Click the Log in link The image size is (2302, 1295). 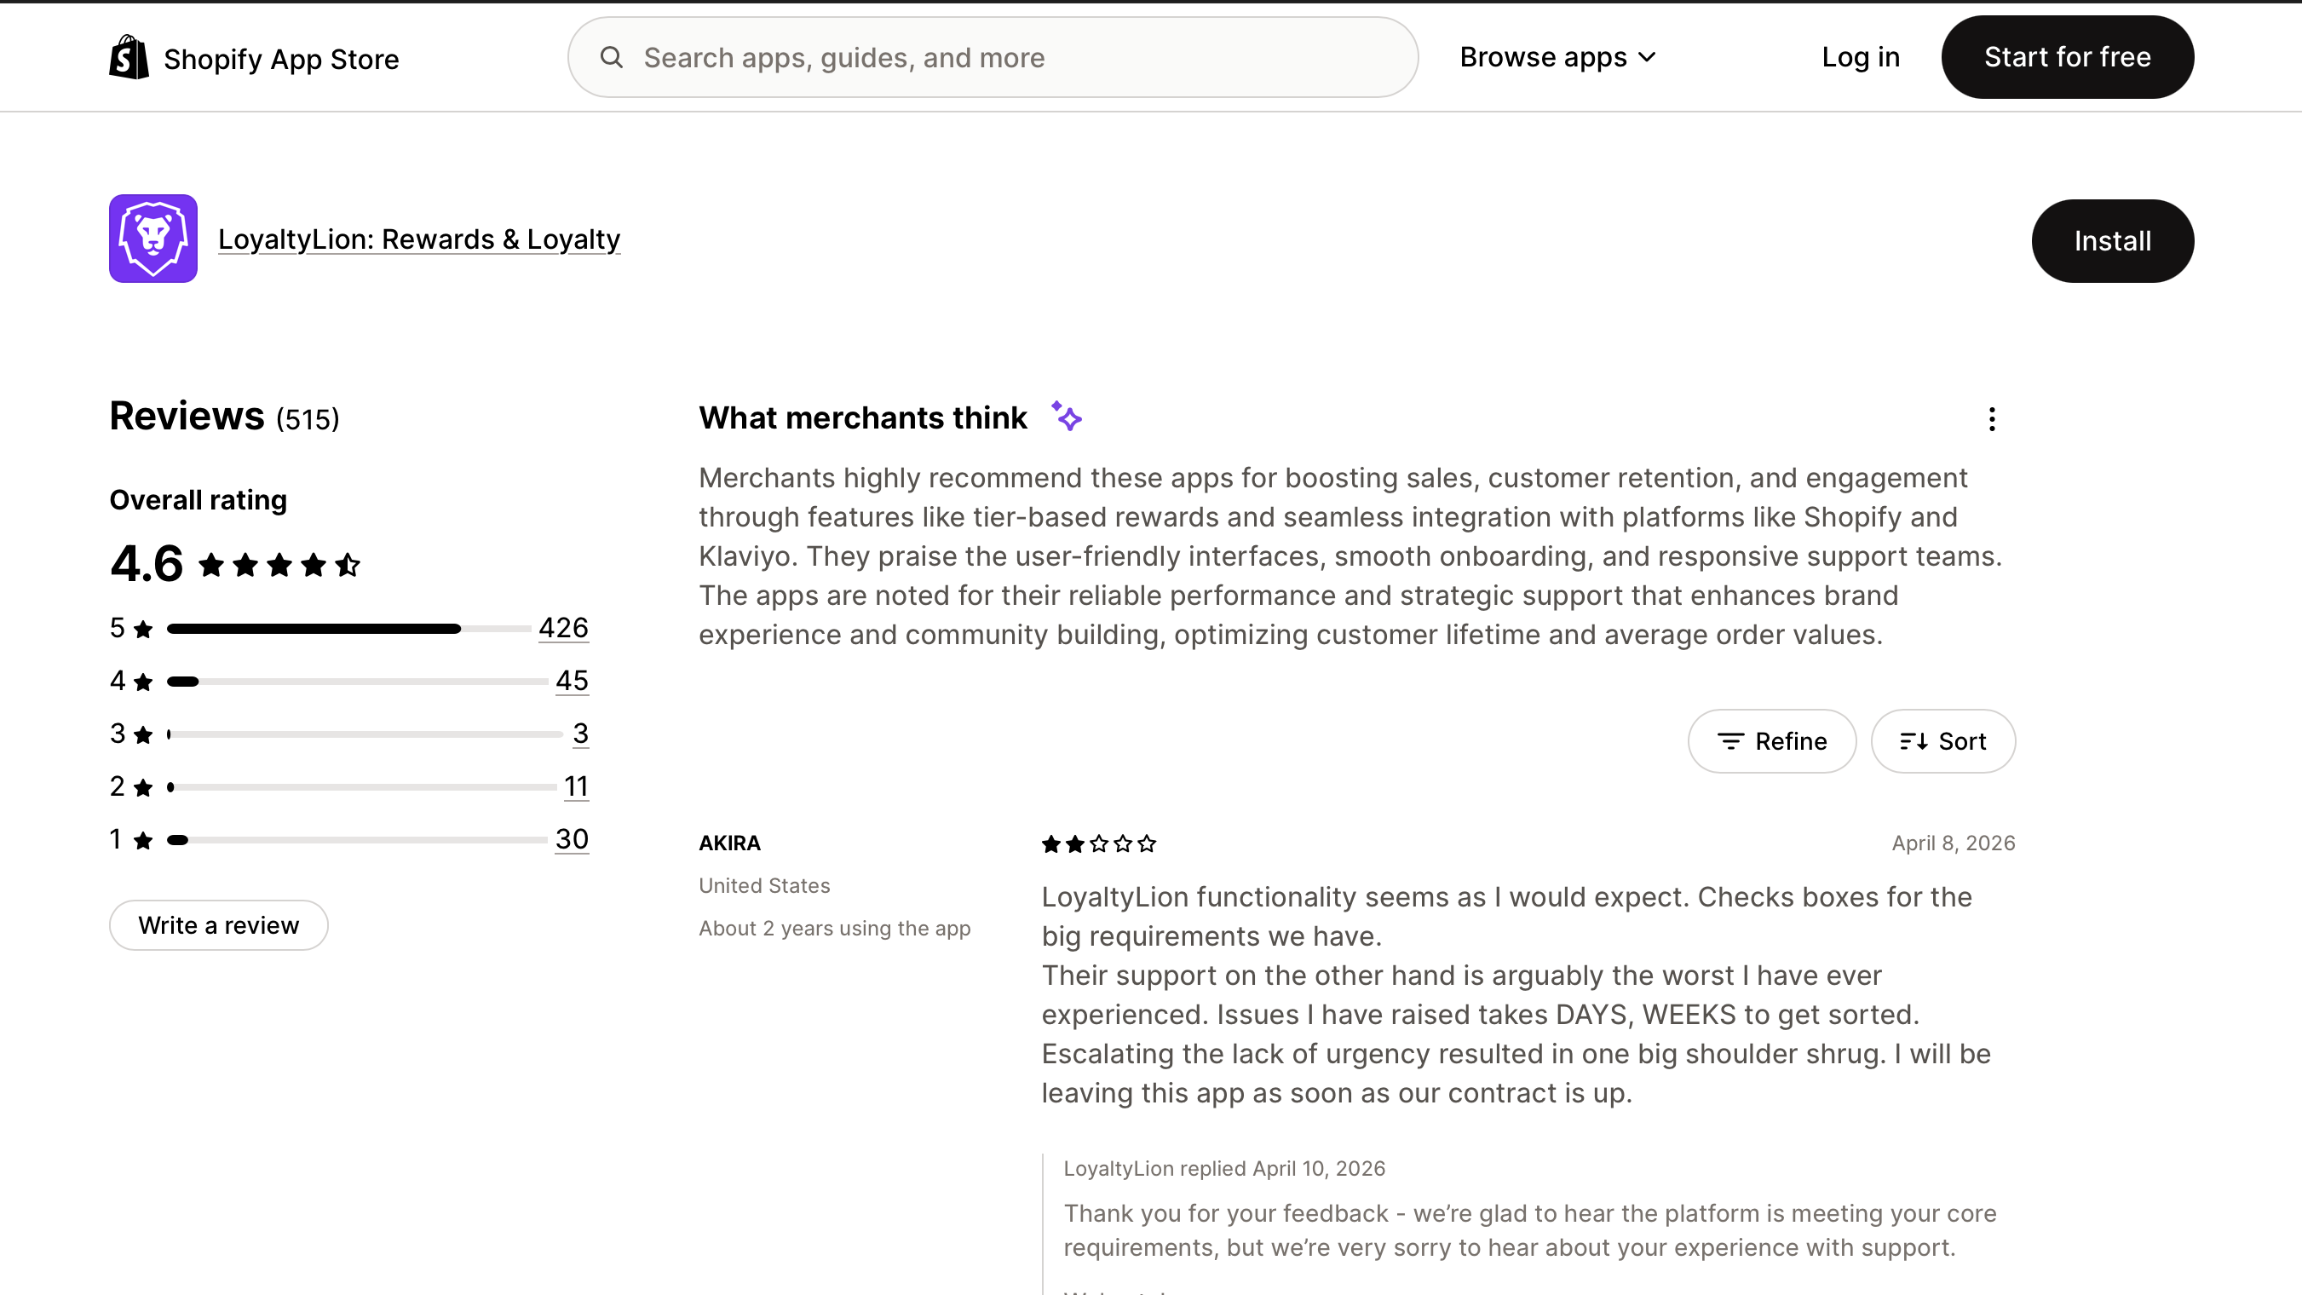[x=1861, y=57]
